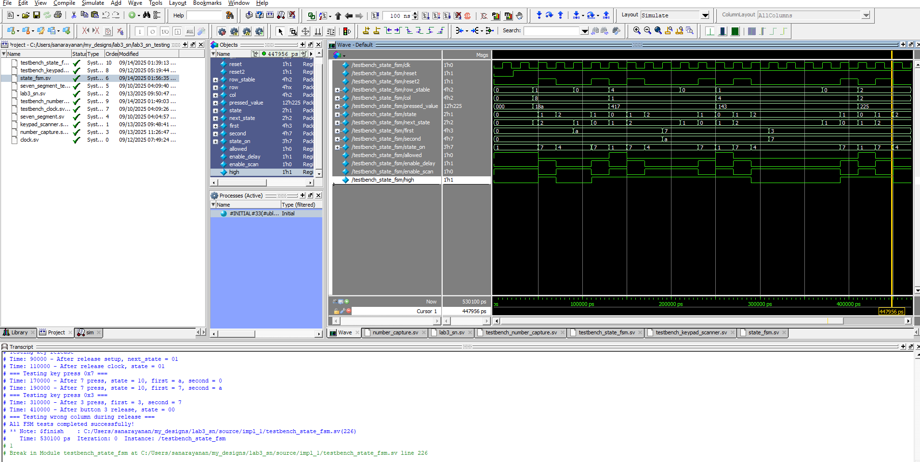Open the ColumnLayout AllColumns dropdown
This screenshot has width=920, height=462.
(x=866, y=15)
